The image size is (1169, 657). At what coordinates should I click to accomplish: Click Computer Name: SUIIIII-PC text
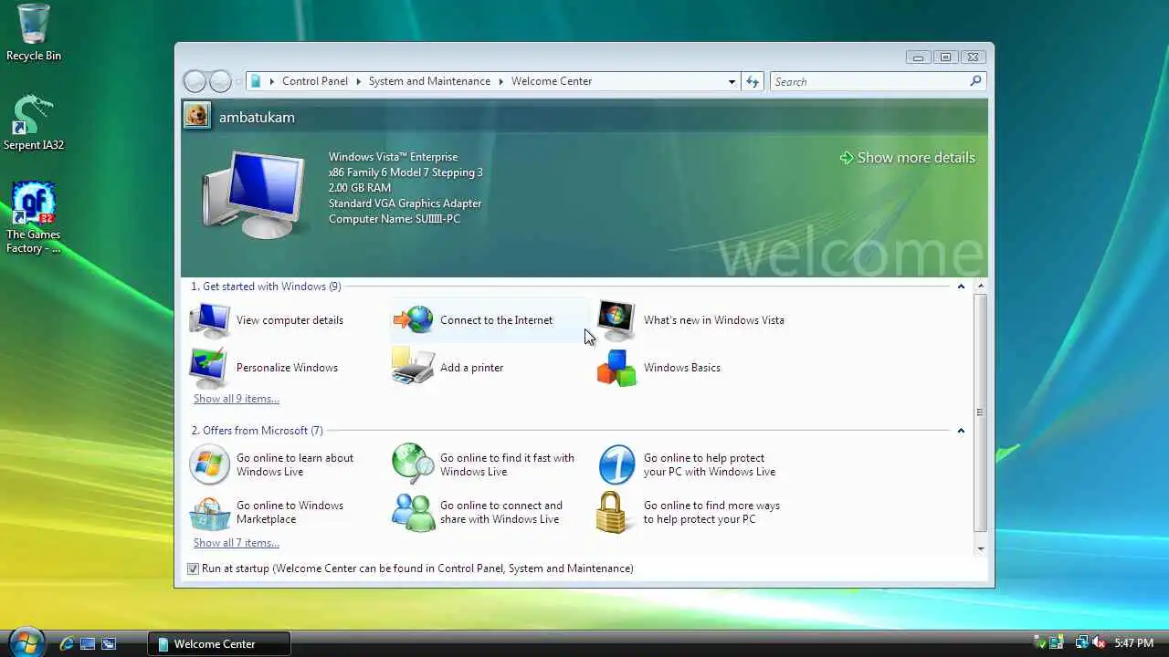395,219
